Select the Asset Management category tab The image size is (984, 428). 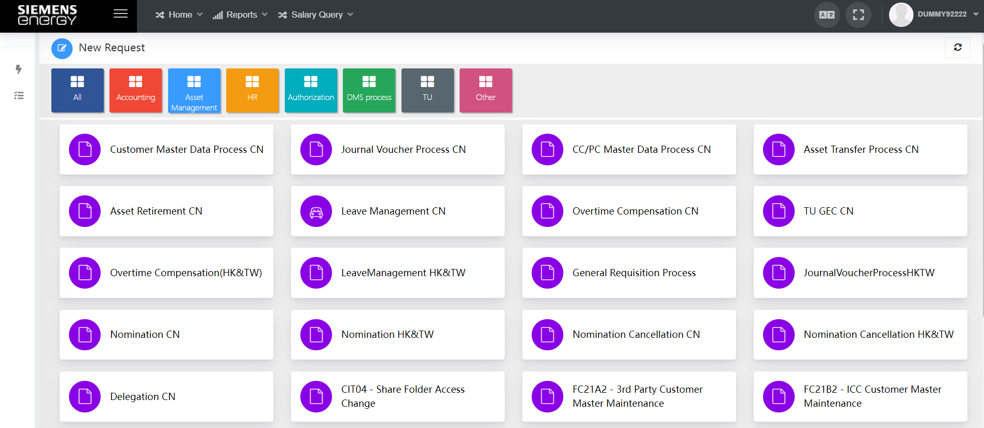point(194,90)
